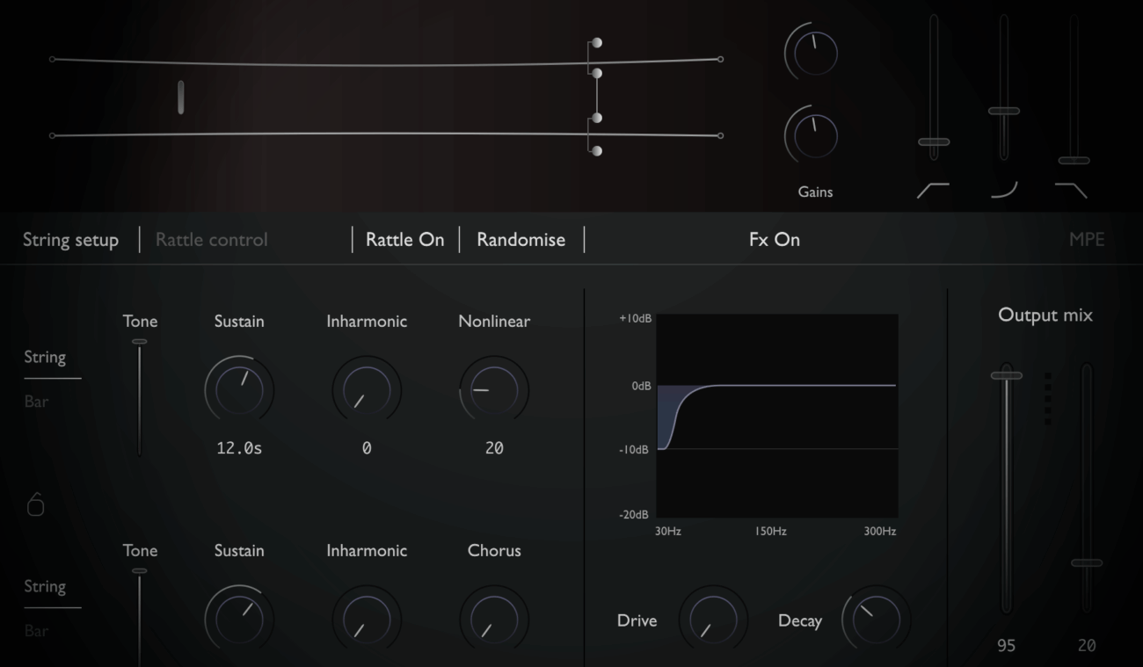Click the pickup position handle on the strings
Viewport: 1143px width, 667px height.
tap(180, 98)
